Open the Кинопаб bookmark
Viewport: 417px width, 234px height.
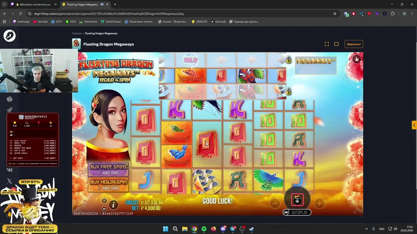click(218, 22)
